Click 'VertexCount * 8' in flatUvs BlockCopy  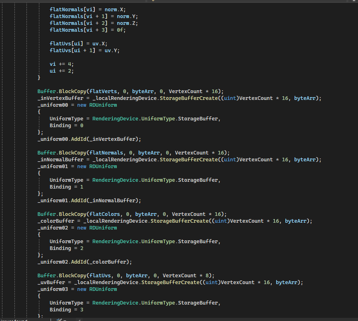tap(185, 276)
